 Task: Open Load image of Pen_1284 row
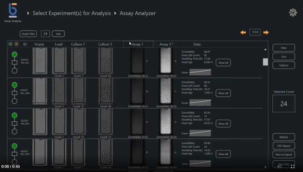[59, 91]
